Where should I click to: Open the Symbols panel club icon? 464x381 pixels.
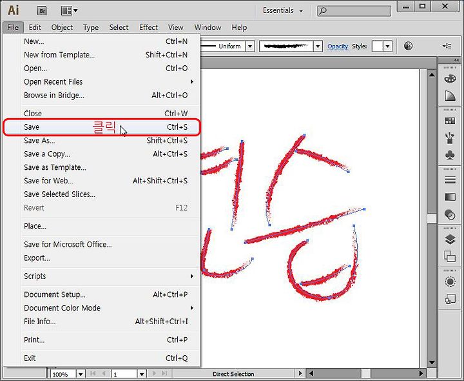450,155
